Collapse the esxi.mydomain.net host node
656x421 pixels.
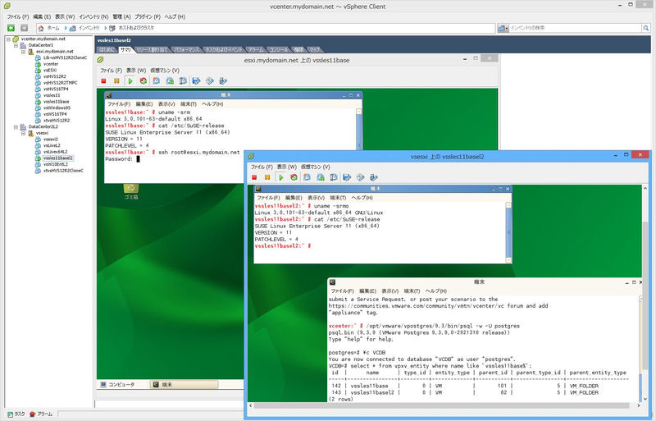(23, 52)
